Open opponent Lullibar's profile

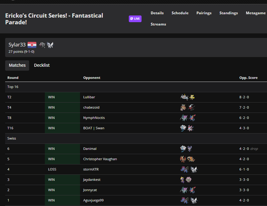89,97
